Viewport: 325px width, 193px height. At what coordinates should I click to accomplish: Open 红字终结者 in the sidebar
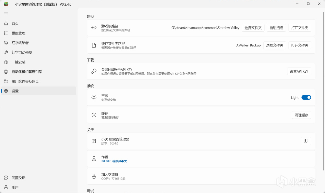tap(38, 43)
